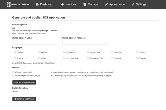Screen dimensions: 166x110
Task: Click the 'Languages' section label
Action: coord(17,48)
